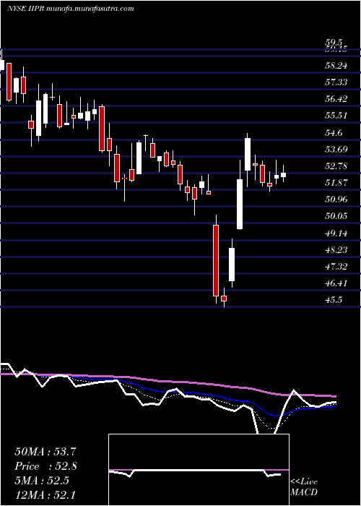Click the 5MA : 52.5 readout
Viewport: 361px width, 506px height.
(x=42, y=480)
